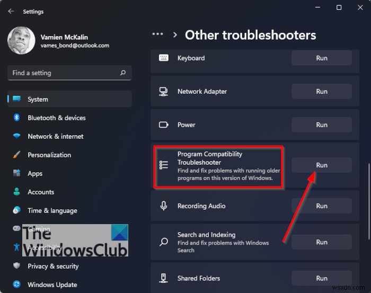Run the Recording Audio troubleshooter
371x293 pixels.
point(322,206)
